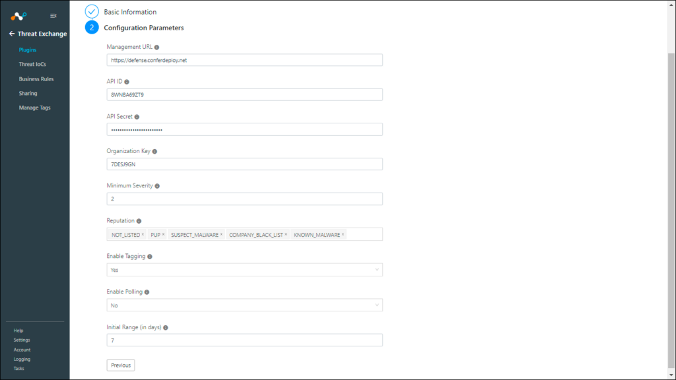Remove the NOT_LISTED reputation tag
Screen dimensions: 676x380
tap(143, 234)
